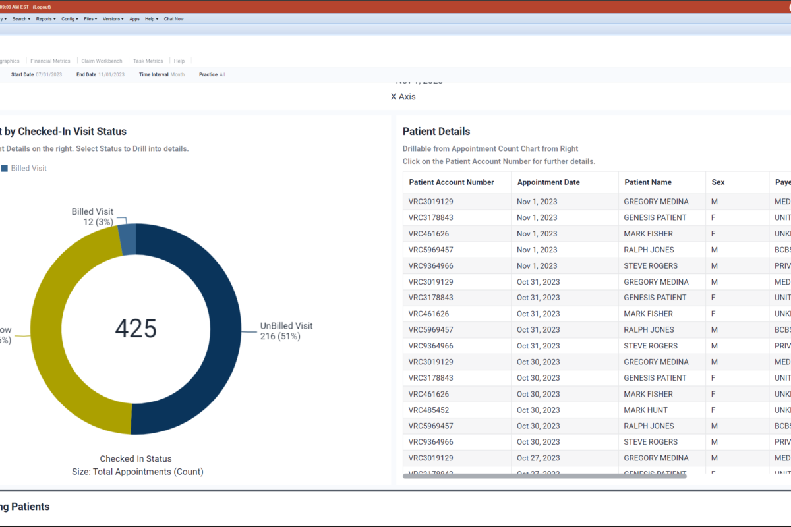Go to the Task Metrics tab
Viewport: 791px width, 527px height.
click(x=148, y=61)
